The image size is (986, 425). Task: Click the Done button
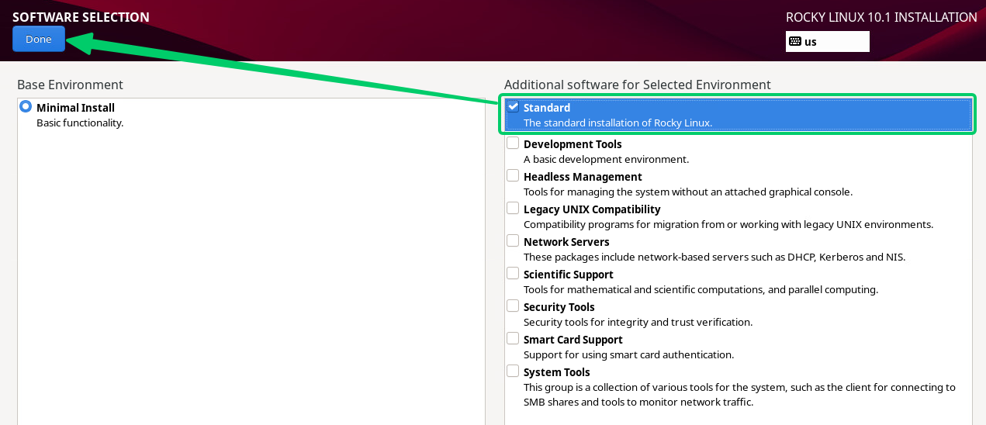pos(39,40)
